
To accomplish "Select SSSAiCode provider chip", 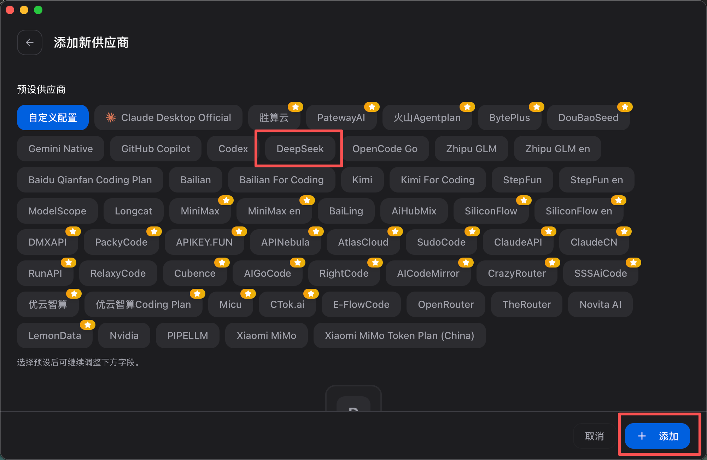I will 601,273.
